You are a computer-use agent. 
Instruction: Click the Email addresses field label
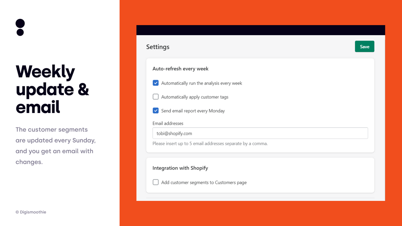point(168,123)
